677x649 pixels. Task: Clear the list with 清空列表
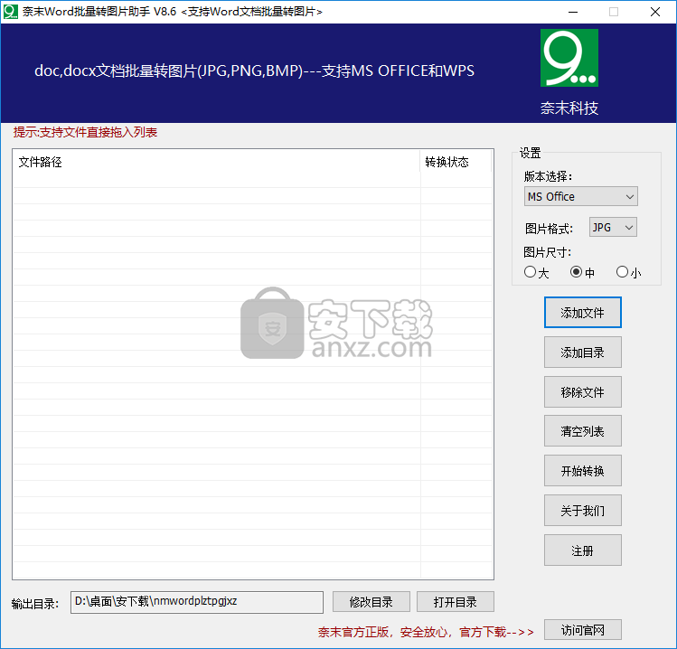point(582,430)
